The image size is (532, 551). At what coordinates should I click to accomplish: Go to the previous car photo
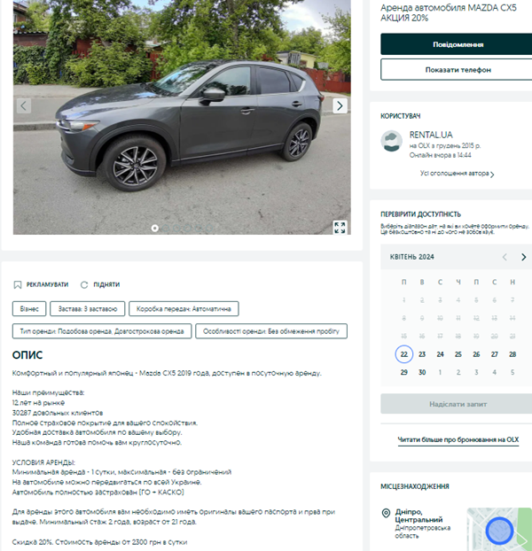point(24,105)
